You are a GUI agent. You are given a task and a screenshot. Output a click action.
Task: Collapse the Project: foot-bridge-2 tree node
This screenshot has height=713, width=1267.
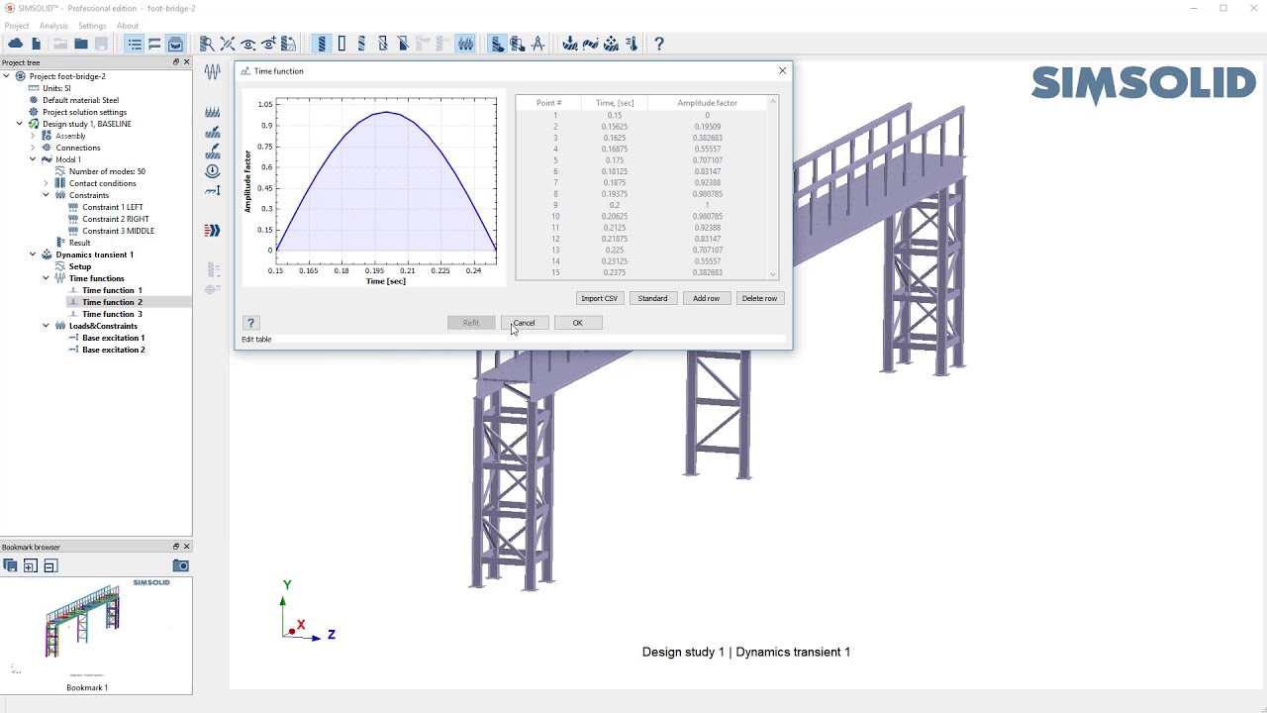click(6, 76)
